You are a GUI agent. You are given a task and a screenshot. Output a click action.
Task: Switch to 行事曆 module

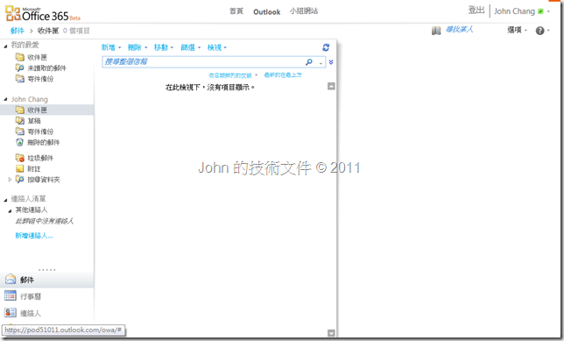46,296
